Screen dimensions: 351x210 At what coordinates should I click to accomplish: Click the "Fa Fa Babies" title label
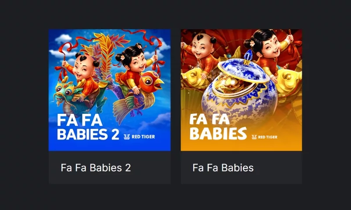(x=223, y=168)
